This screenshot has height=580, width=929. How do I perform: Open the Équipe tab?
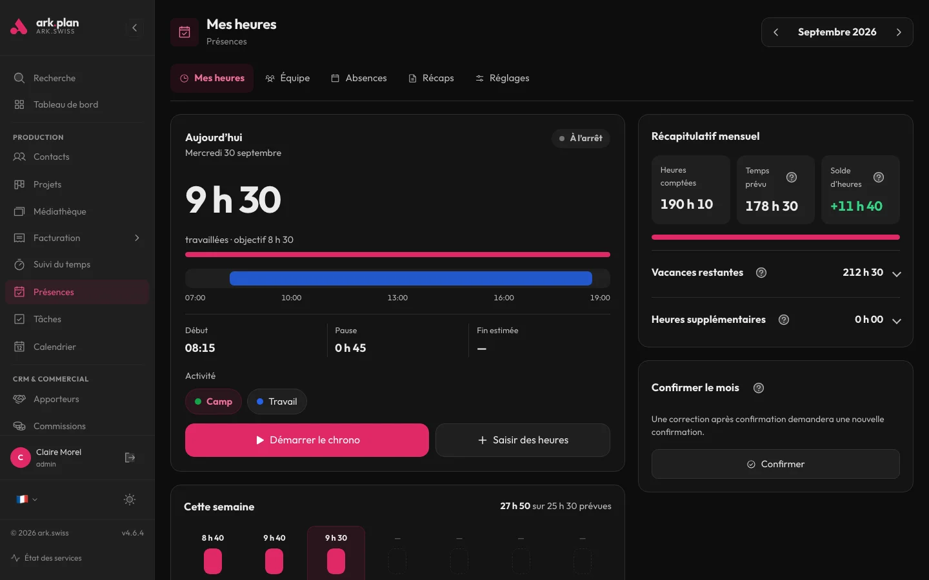point(288,78)
